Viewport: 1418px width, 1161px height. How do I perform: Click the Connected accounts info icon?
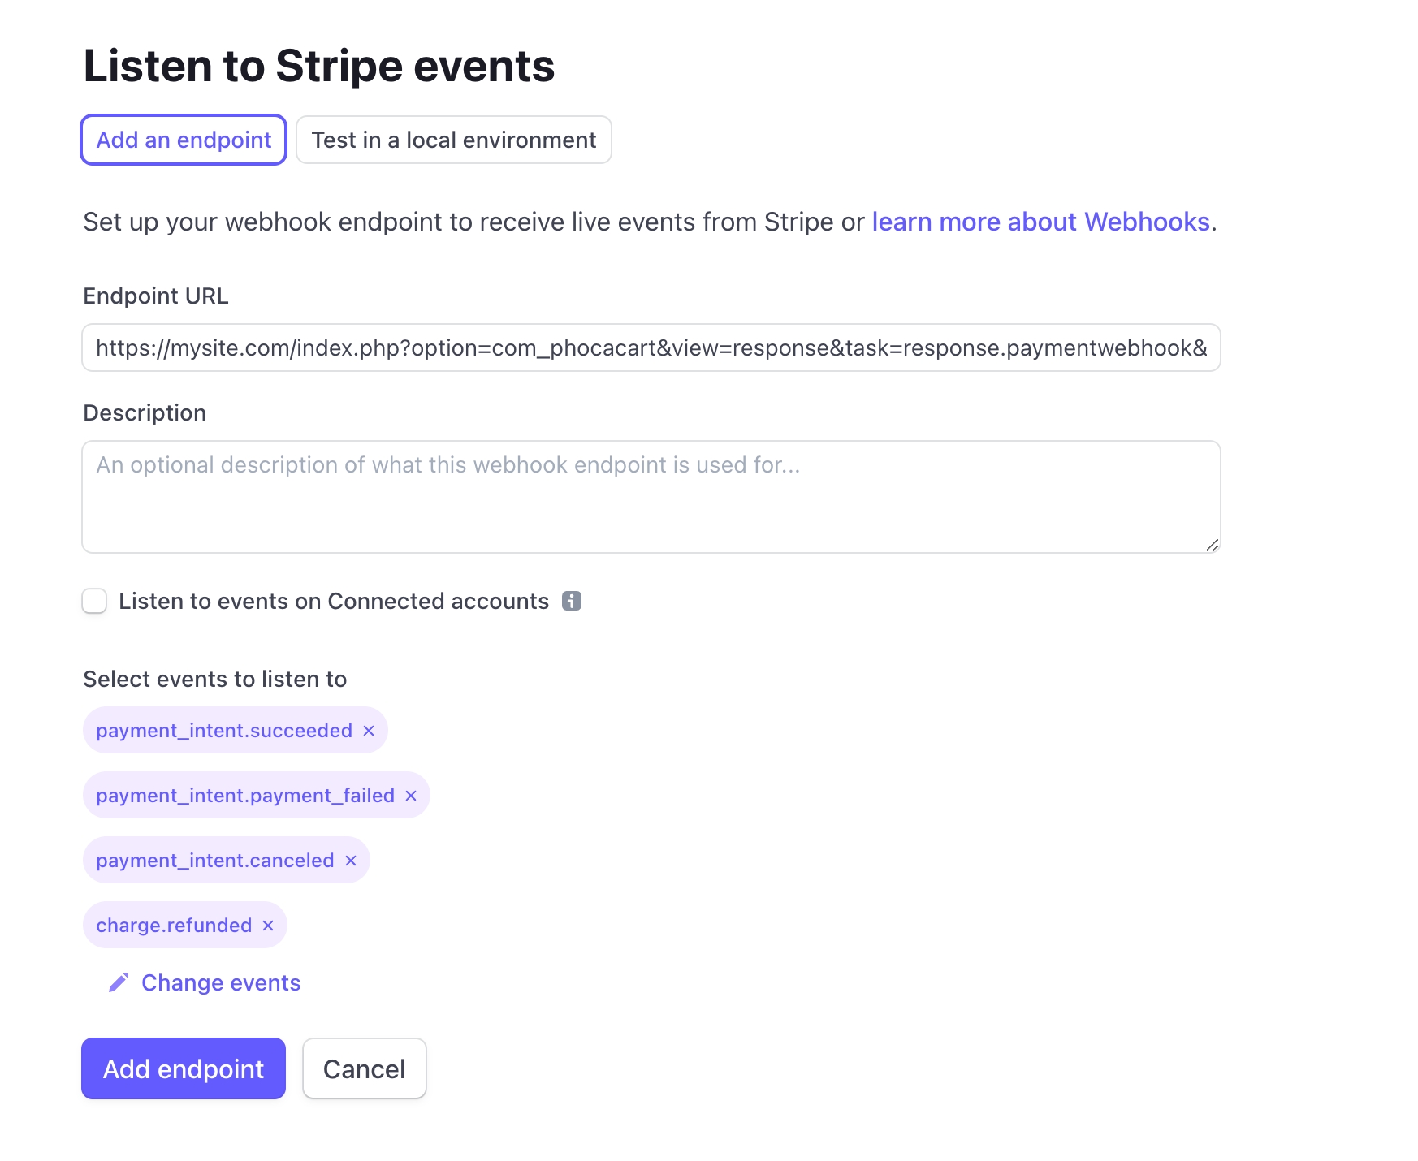[x=572, y=601]
